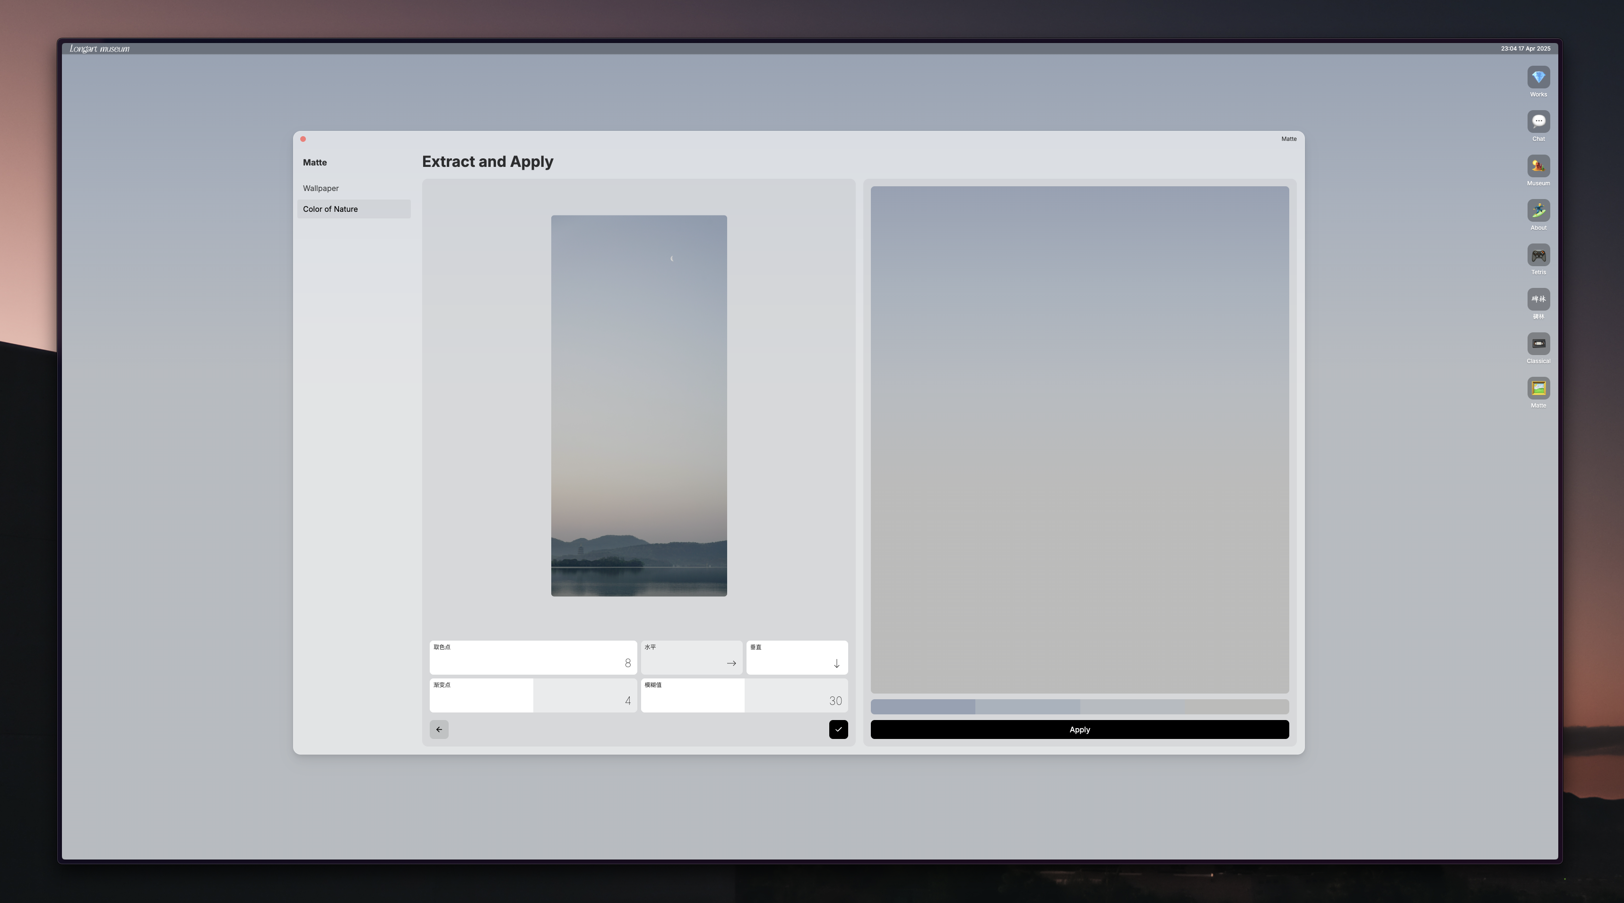
Task: Adjust the 模糊值 blur value slider
Action: coord(744,695)
